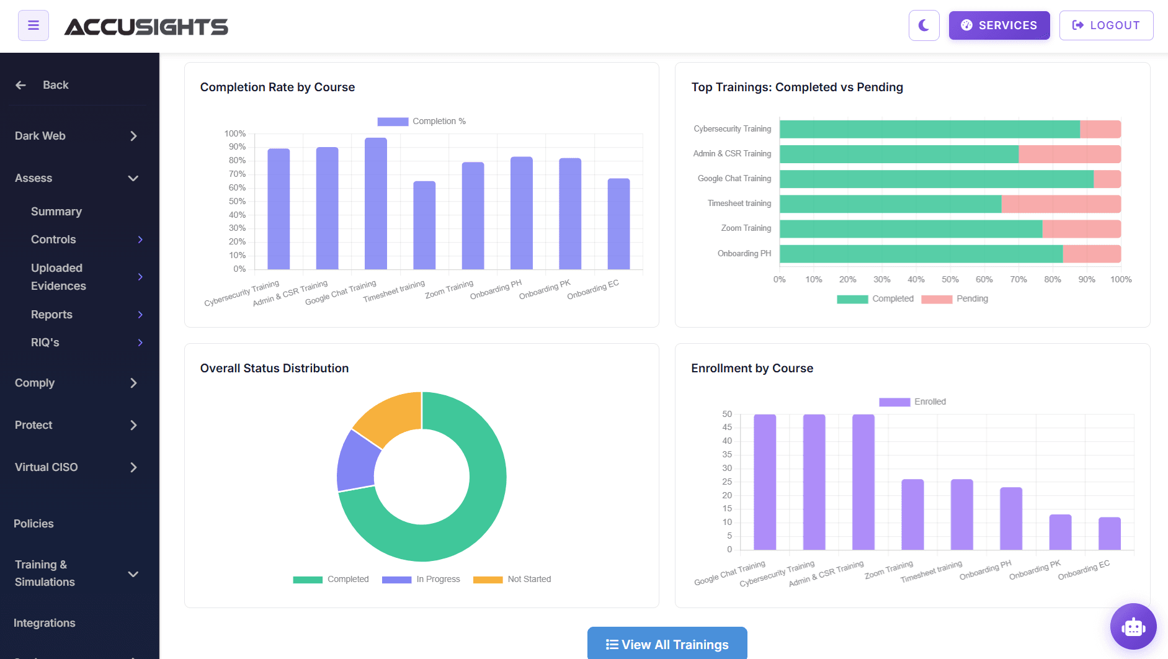Image resolution: width=1168 pixels, height=659 pixels.
Task: Open the Controls submenu item
Action: pos(53,240)
